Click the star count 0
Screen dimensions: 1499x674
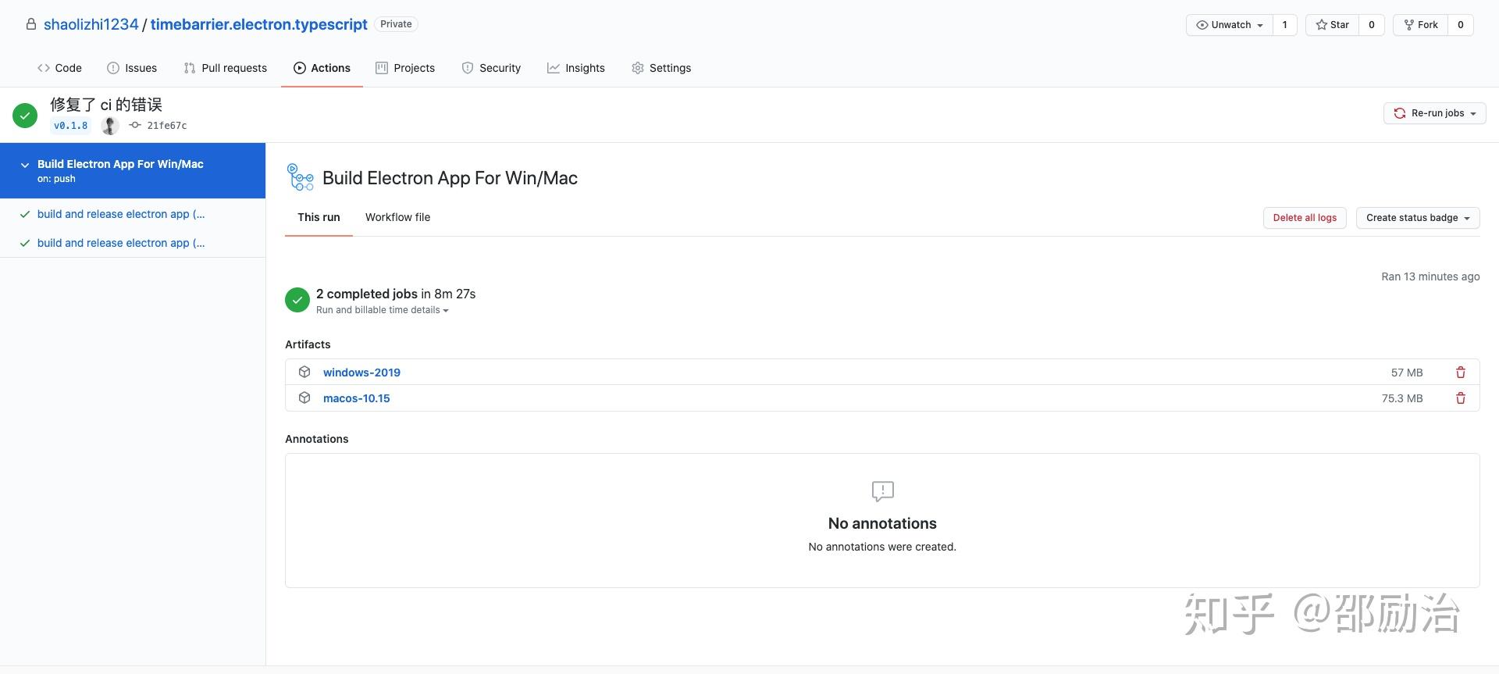pyautogui.click(x=1372, y=25)
